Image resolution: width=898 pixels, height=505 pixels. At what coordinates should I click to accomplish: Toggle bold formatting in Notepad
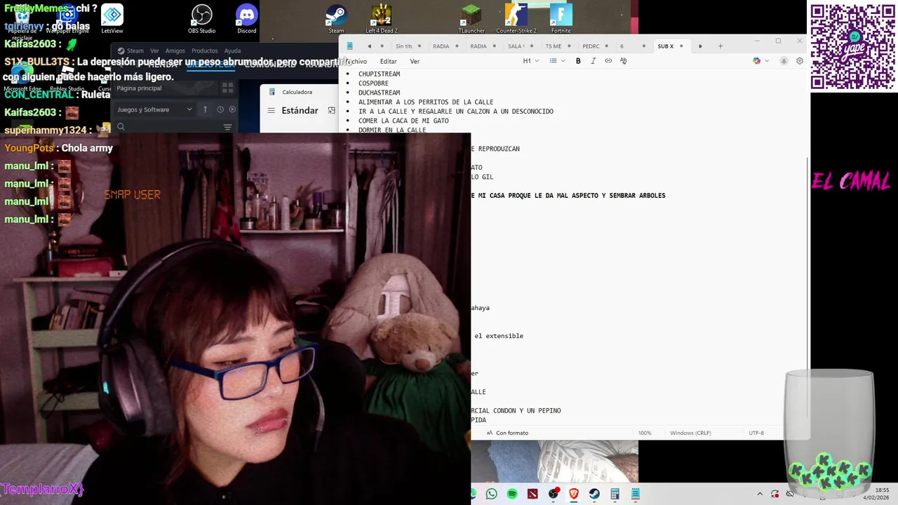[578, 61]
